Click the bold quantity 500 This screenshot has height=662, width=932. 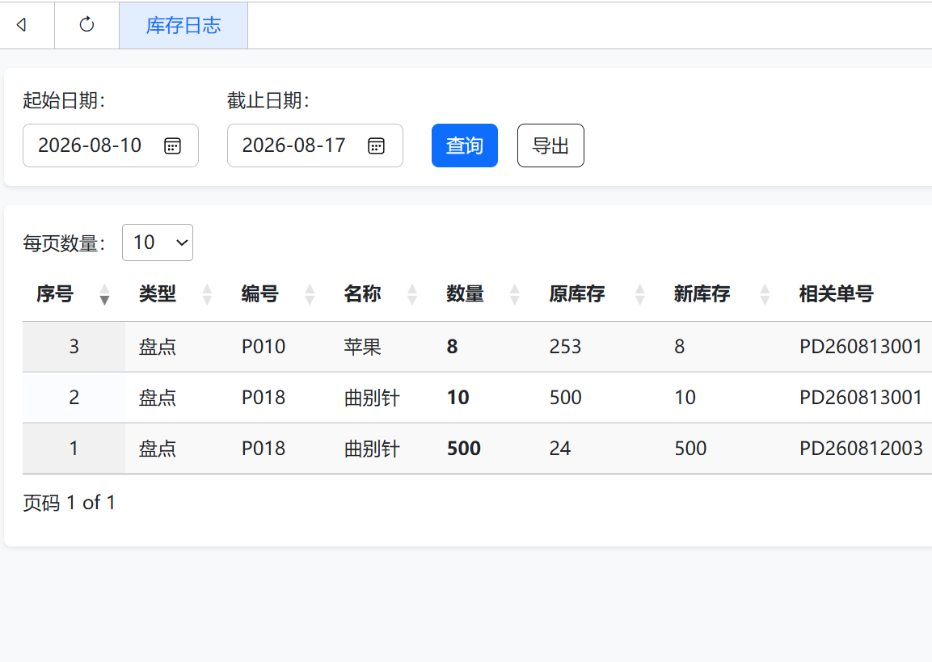click(x=464, y=448)
